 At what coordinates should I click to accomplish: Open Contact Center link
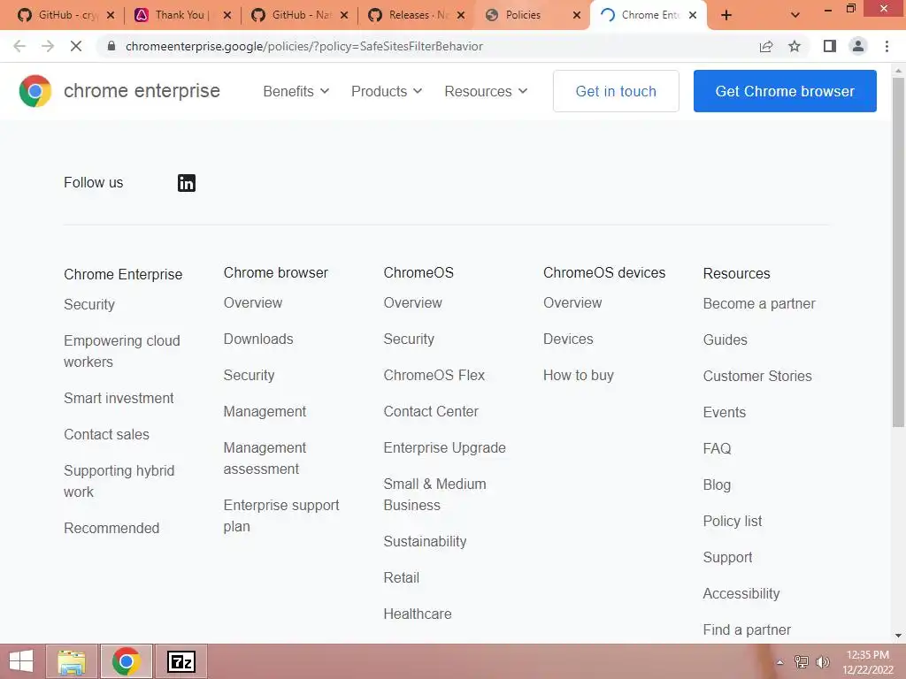(431, 411)
